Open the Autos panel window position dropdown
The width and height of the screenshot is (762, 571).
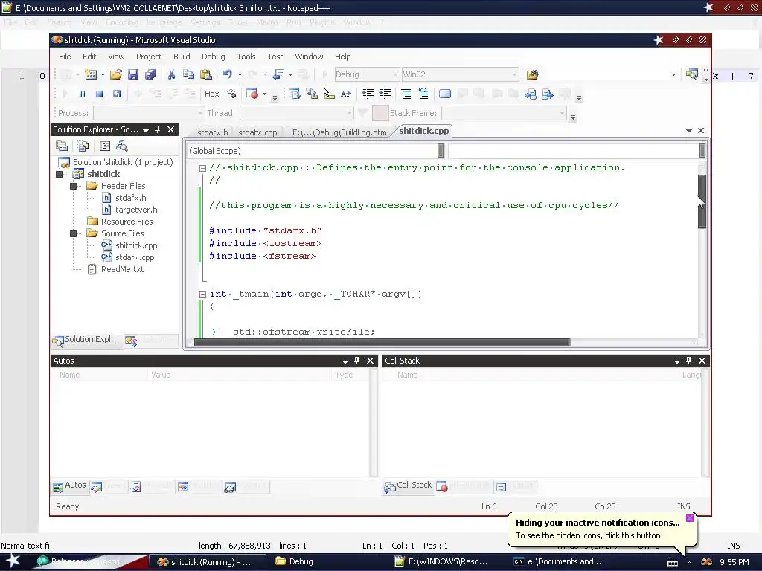click(x=345, y=361)
